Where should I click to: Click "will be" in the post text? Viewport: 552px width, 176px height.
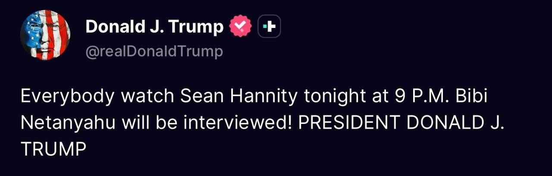[x=151, y=123]
